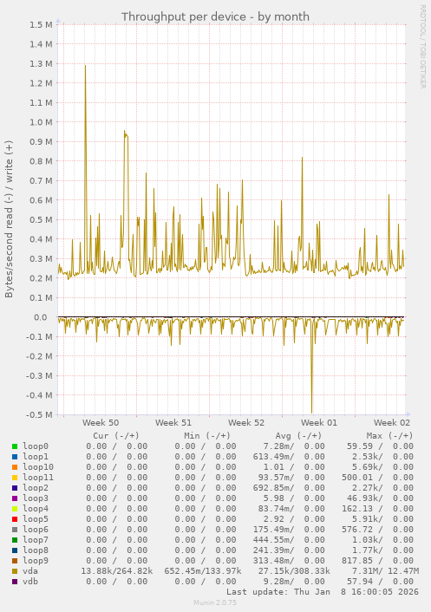This screenshot has width=431, height=612.
Task: Click the 'Week 52' x-axis label
Action: click(x=246, y=423)
